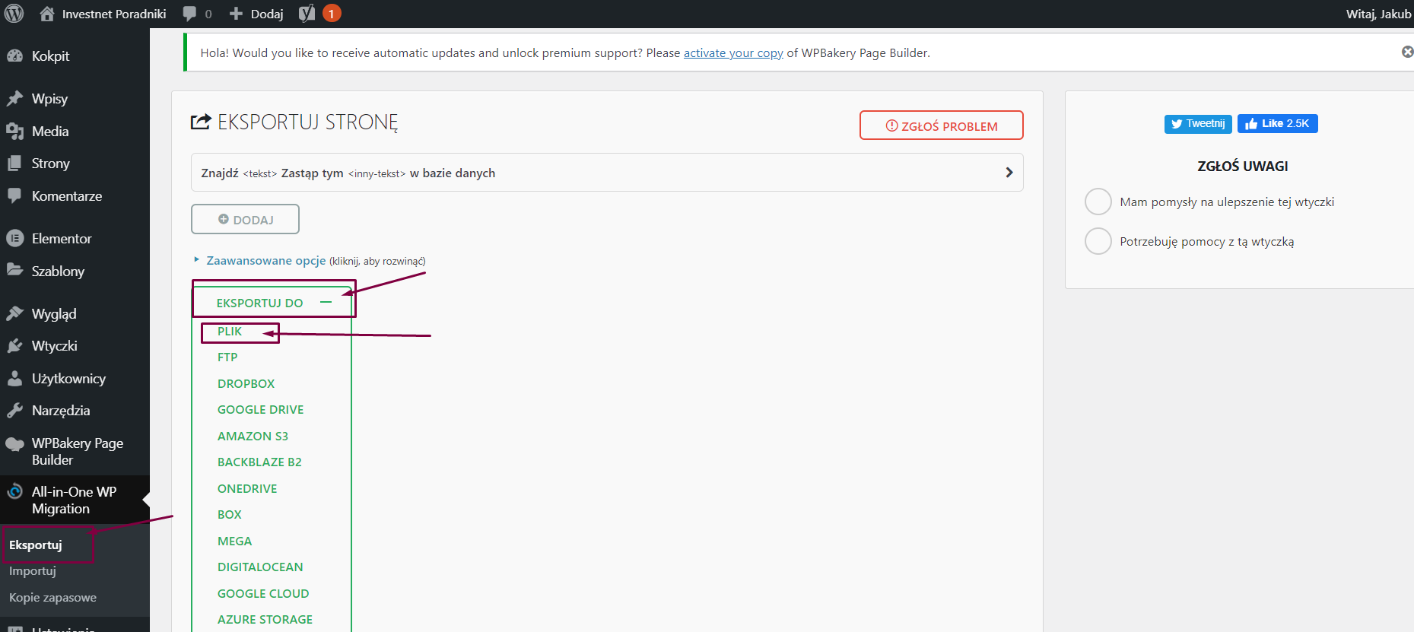This screenshot has height=632, width=1414.
Task: Click the All-in-One WP Migration icon
Action: point(15,492)
